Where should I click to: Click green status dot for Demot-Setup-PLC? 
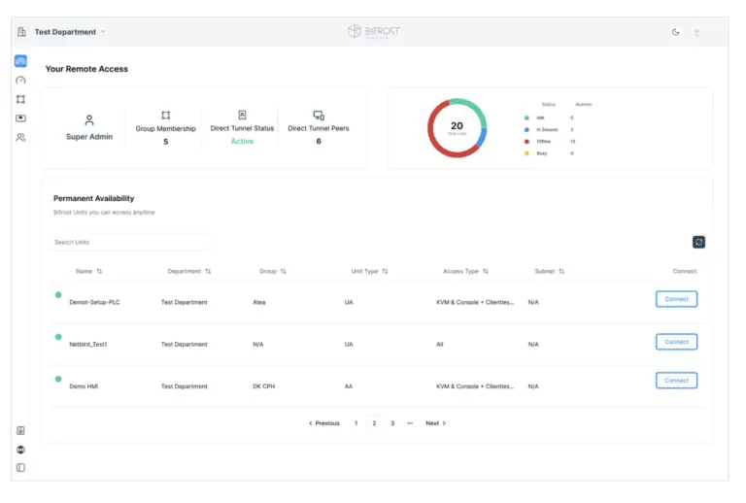pos(58,295)
